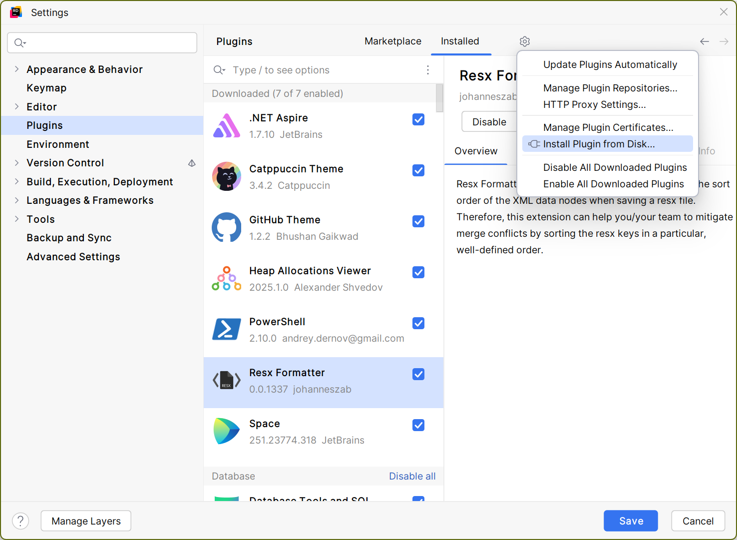Image resolution: width=737 pixels, height=540 pixels.
Task: Click the .NET Aspire plugin icon
Action: 227,126
